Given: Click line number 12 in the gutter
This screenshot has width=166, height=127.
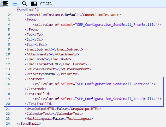Looking at the screenshot, I should click(x=8, y=64).
